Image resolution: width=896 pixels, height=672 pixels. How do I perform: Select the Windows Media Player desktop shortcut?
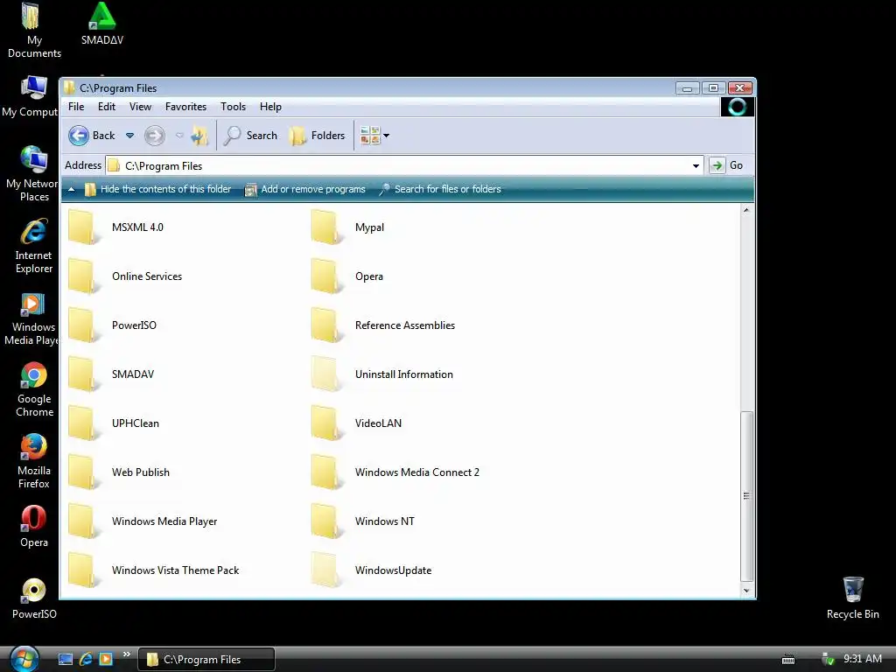point(31,318)
